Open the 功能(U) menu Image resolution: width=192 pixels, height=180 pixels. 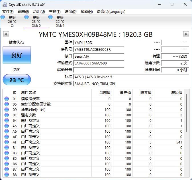click(39, 12)
